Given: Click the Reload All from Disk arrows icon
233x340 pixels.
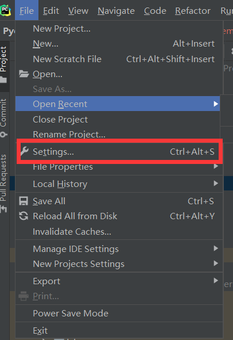Looking at the screenshot, I should [24, 216].
